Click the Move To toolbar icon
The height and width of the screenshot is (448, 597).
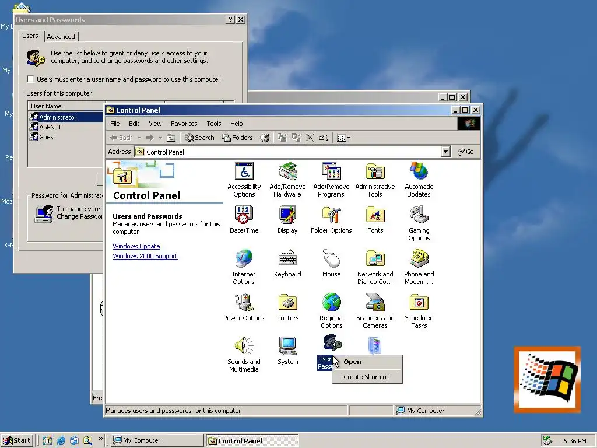282,138
